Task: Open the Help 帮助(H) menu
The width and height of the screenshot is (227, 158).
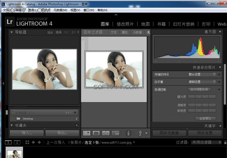Action: pyautogui.click(x=102, y=10)
